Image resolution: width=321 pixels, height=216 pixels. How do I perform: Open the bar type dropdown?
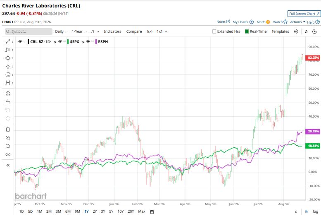tap(95, 31)
